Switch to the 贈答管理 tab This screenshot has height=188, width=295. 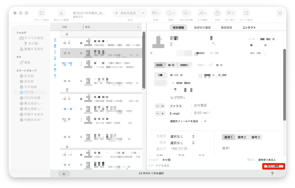click(226, 27)
